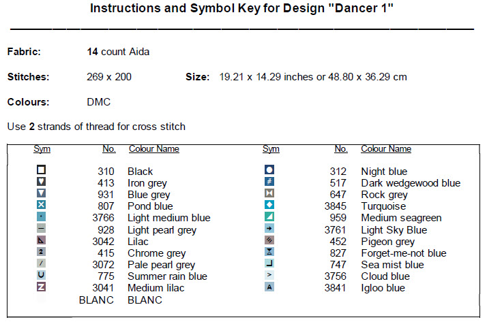Click the Summer rain blue swatch
Screen dimensions: 487x322
(x=42, y=276)
